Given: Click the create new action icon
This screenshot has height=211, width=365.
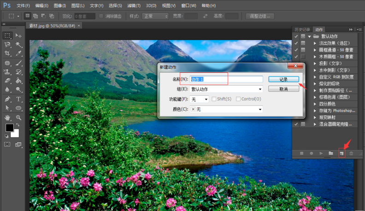Looking at the screenshot, I should [341, 153].
